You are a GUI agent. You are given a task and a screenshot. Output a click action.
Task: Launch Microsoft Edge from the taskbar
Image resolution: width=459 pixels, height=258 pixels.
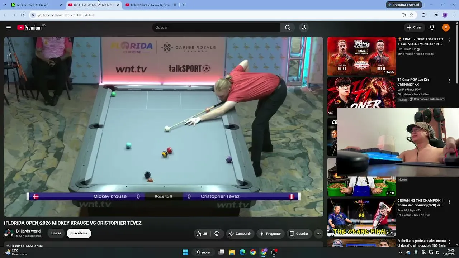point(242,252)
